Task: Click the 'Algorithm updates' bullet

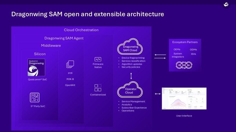Action: point(132,64)
